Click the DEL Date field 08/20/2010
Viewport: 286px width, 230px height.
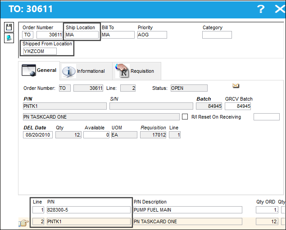tap(38, 135)
